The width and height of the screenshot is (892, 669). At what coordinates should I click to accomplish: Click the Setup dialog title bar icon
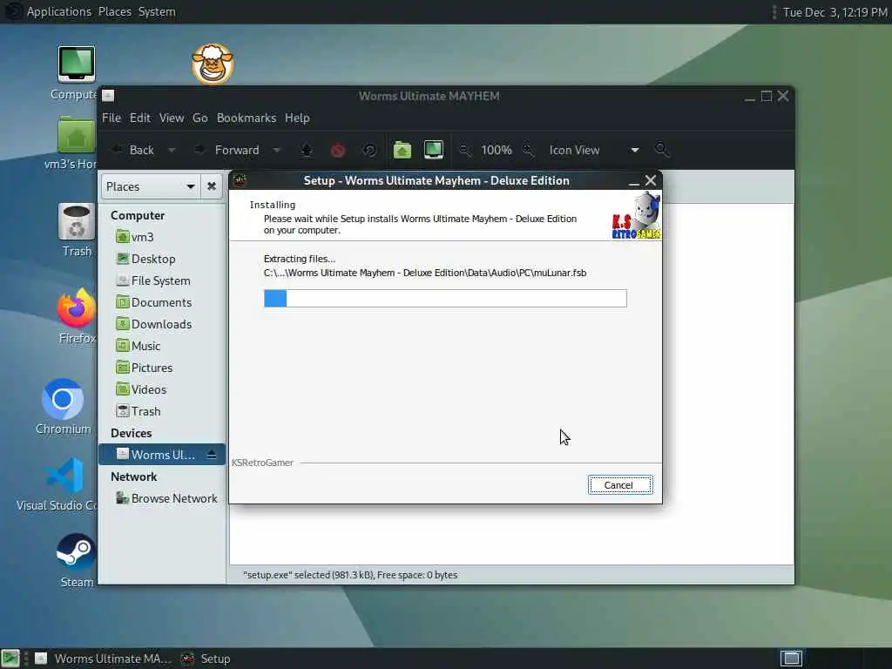(x=240, y=180)
